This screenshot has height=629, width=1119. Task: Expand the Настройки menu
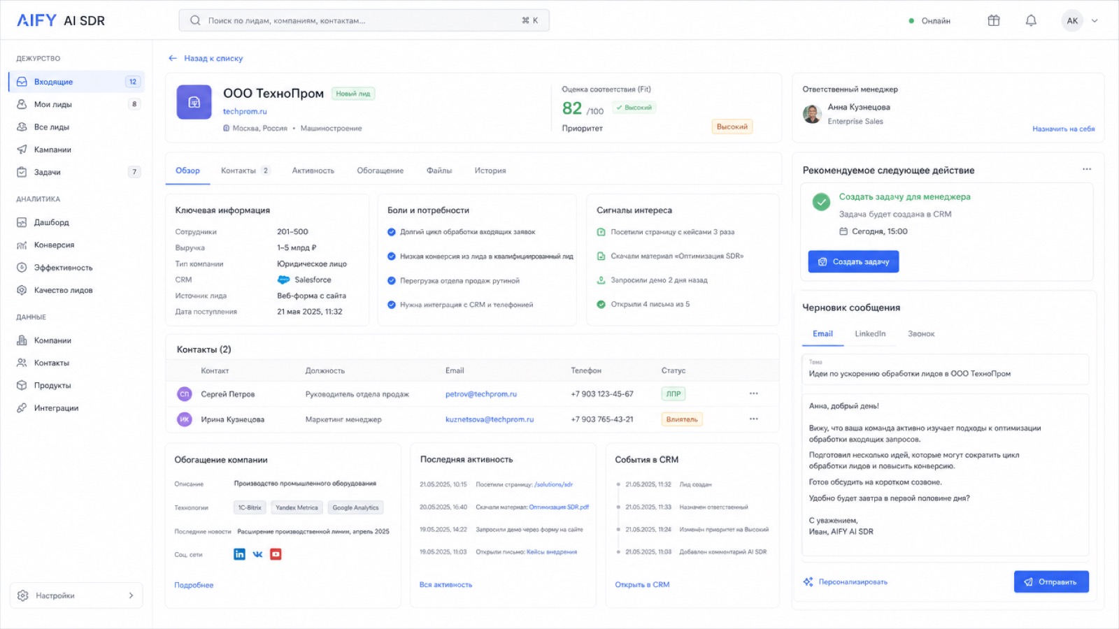76,595
